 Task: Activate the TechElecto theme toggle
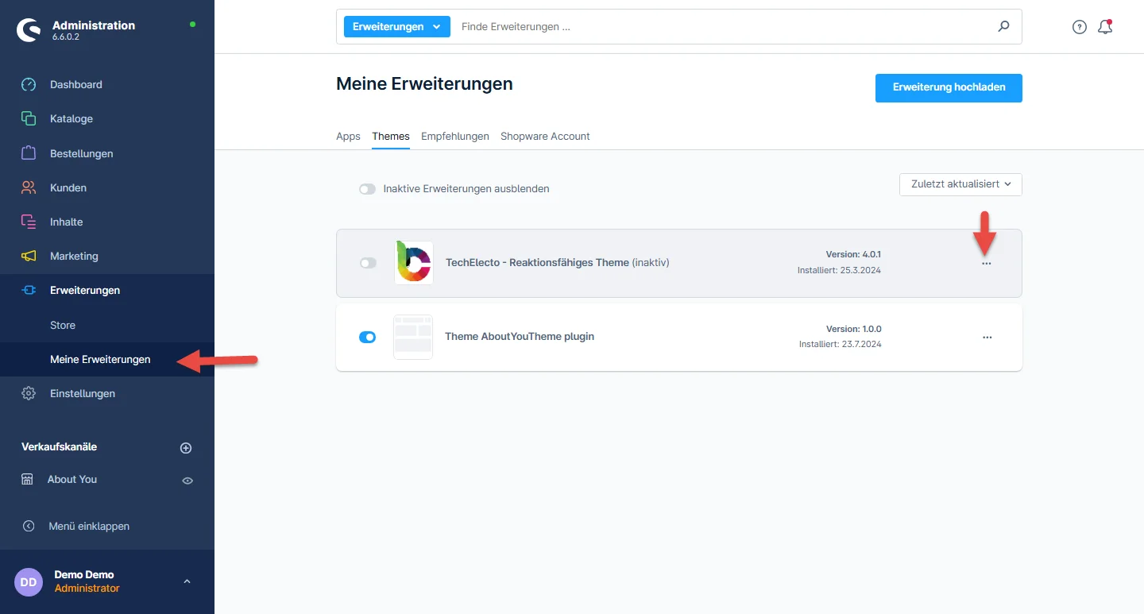pyautogui.click(x=368, y=263)
